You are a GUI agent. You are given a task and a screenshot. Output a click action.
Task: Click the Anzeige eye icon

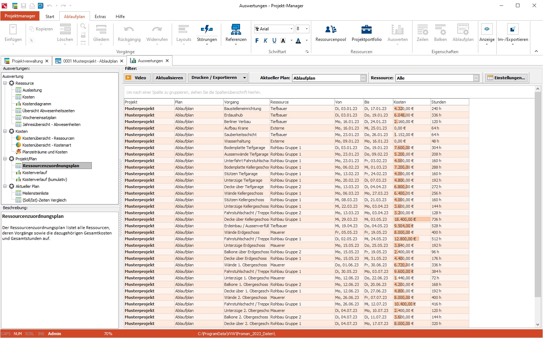click(x=487, y=30)
